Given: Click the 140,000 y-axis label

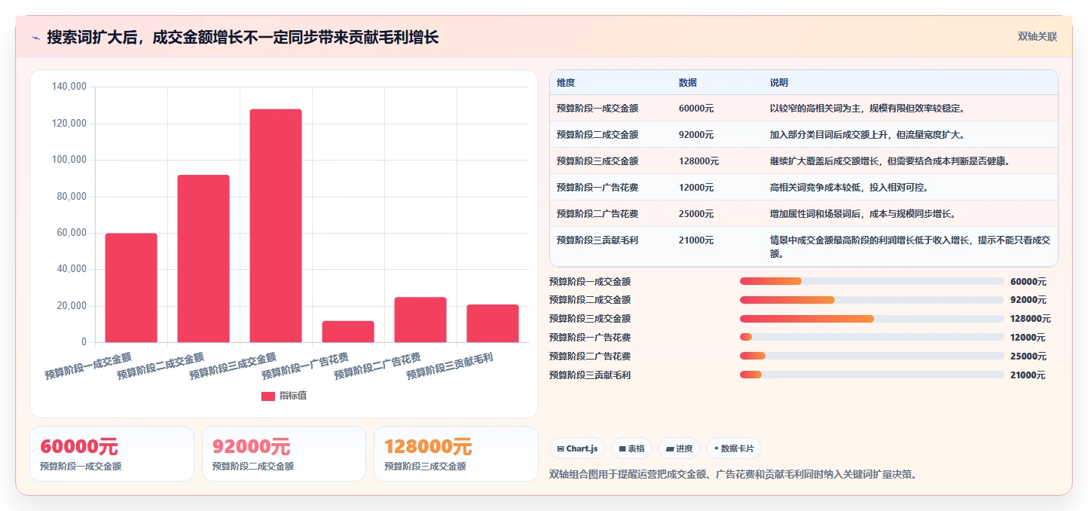Looking at the screenshot, I should tap(69, 87).
